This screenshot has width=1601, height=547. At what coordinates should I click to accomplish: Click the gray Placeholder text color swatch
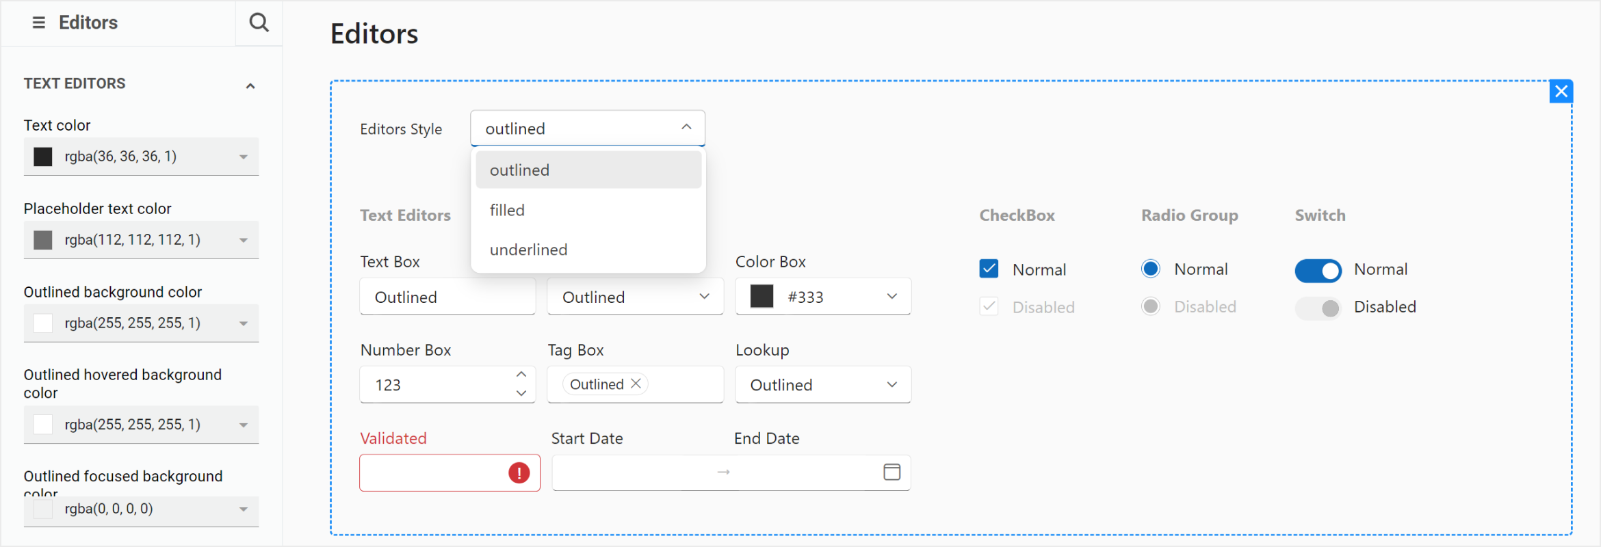point(43,240)
